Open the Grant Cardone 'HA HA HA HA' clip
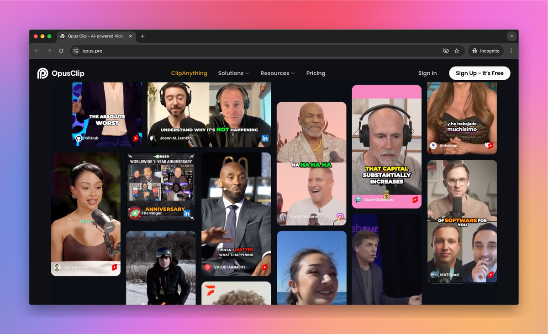This screenshot has height=334, width=548. pyautogui.click(x=311, y=163)
